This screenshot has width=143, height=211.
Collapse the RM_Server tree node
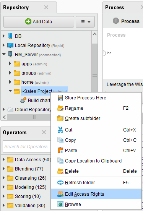pyautogui.click(x=4, y=54)
